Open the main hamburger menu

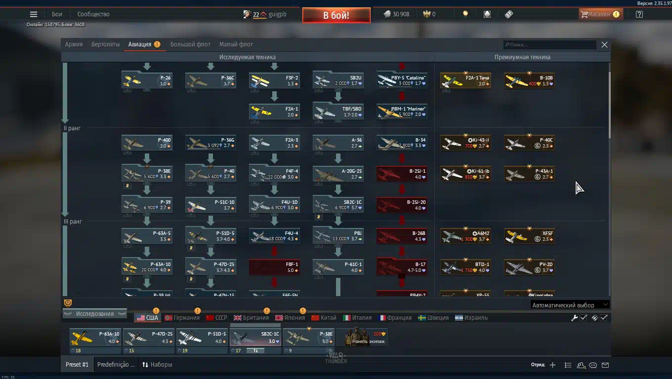[x=34, y=14]
